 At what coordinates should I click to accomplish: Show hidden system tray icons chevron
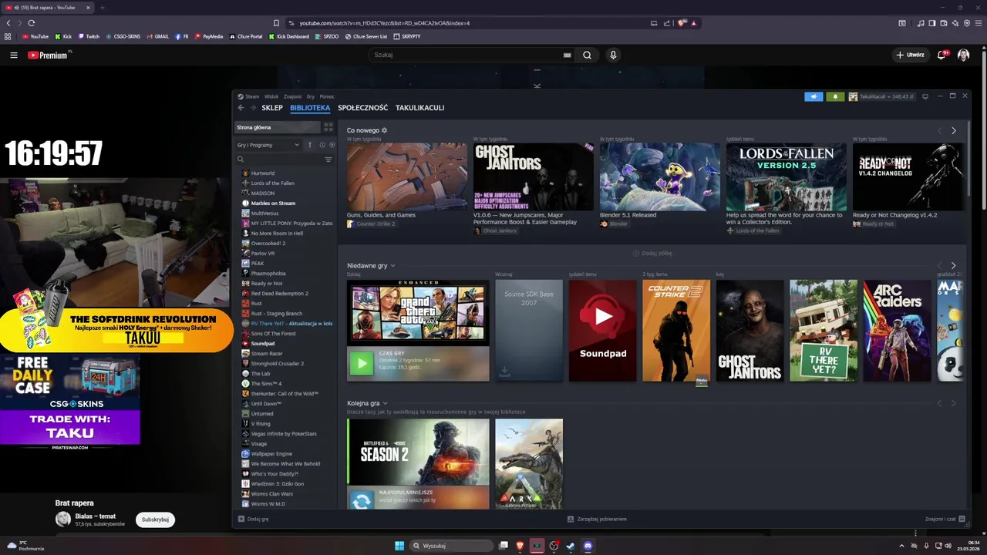(x=902, y=546)
